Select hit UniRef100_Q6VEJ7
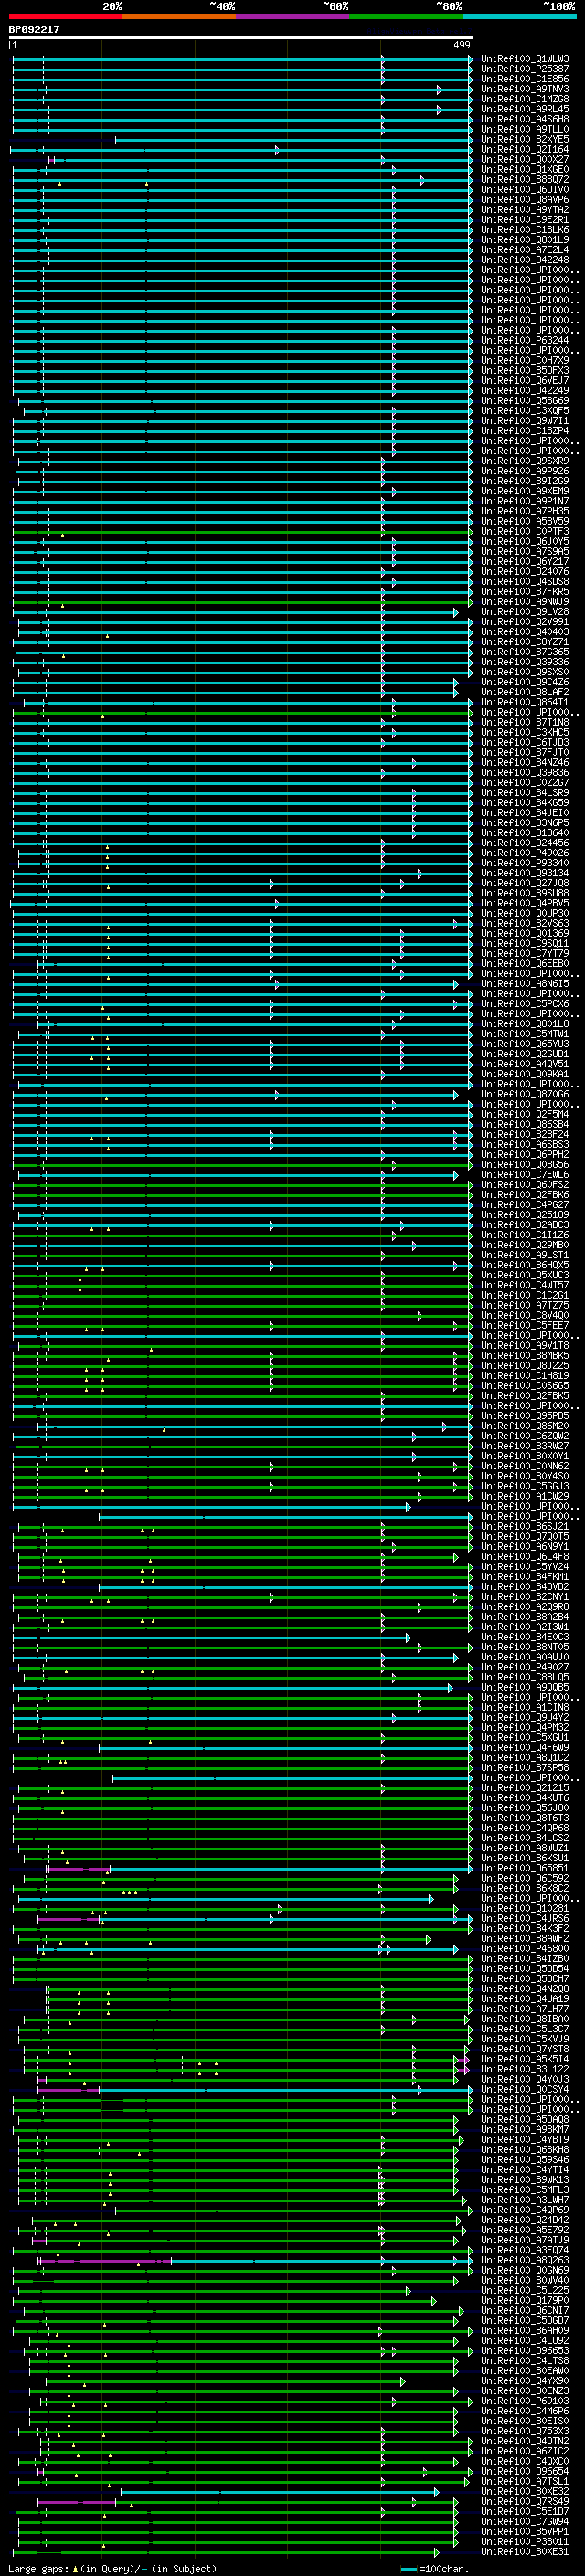 click(x=524, y=380)
